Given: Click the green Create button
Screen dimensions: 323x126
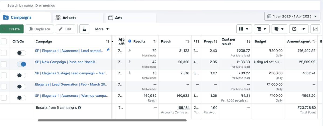Looking at the screenshot, I should [12, 29].
